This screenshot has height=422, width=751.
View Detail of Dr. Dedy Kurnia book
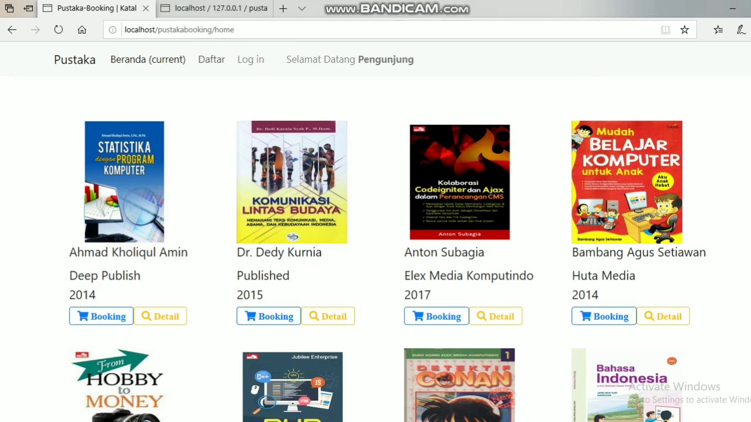click(328, 316)
